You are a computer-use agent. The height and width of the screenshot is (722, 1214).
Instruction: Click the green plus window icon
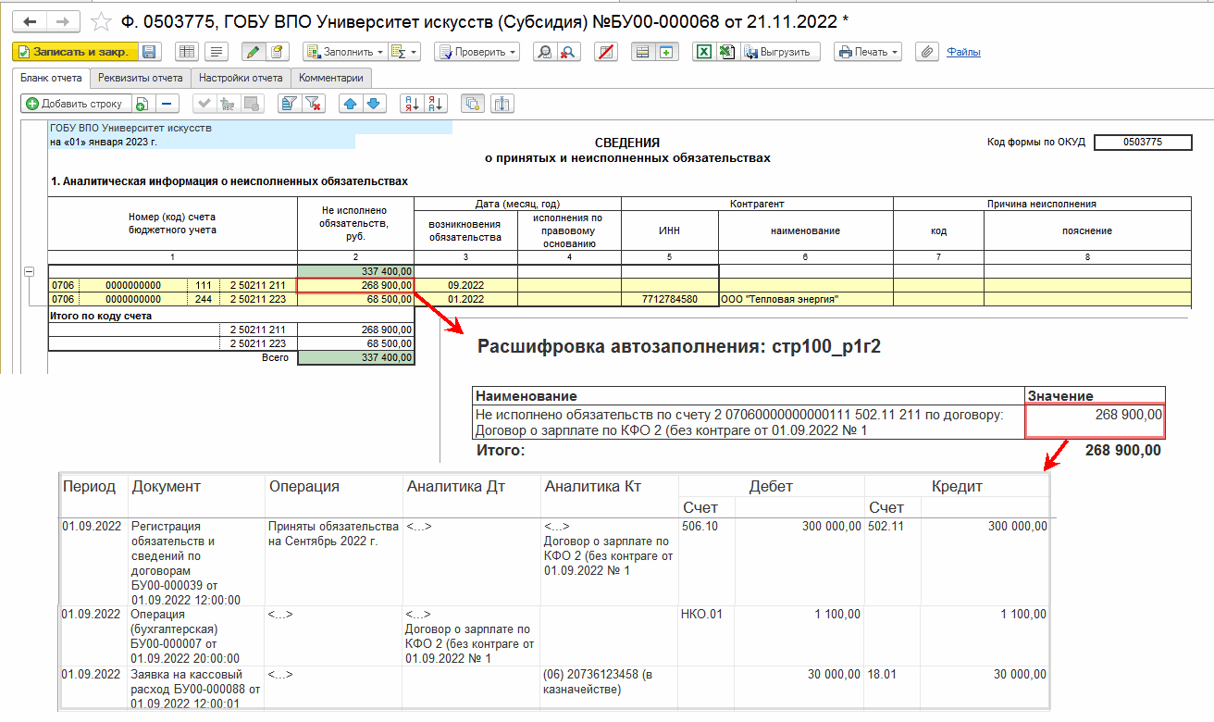pyautogui.click(x=665, y=52)
